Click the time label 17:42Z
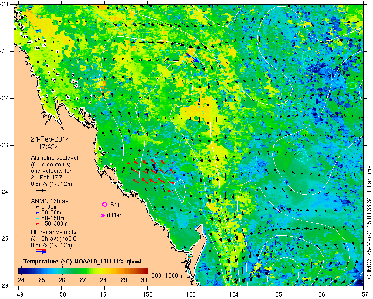Screen dimensions: 373x299 point(48,147)
